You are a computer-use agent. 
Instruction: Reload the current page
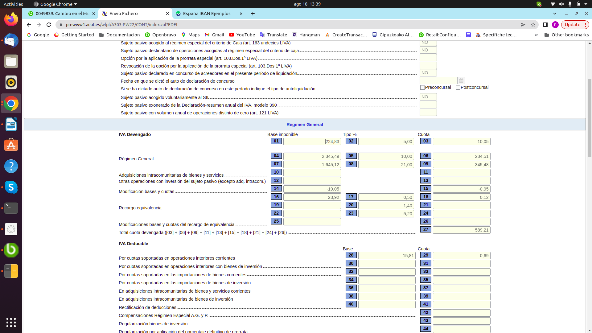(49, 25)
